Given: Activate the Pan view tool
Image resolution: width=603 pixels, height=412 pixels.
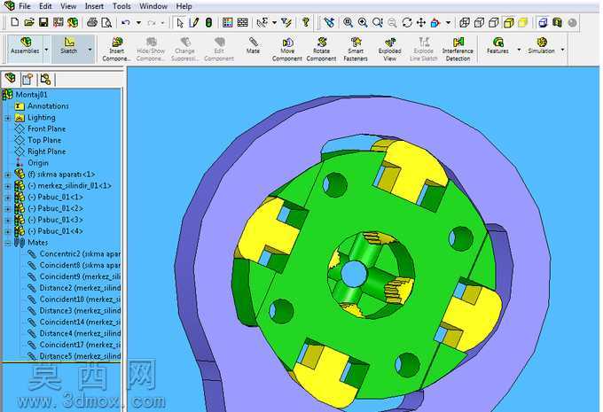Looking at the screenshot, I should [x=421, y=23].
